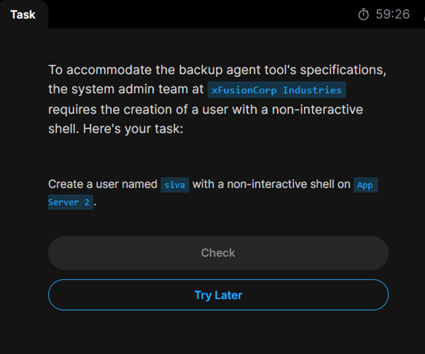This screenshot has width=425, height=354.
Task: Select the Task tab
Action: [x=23, y=14]
